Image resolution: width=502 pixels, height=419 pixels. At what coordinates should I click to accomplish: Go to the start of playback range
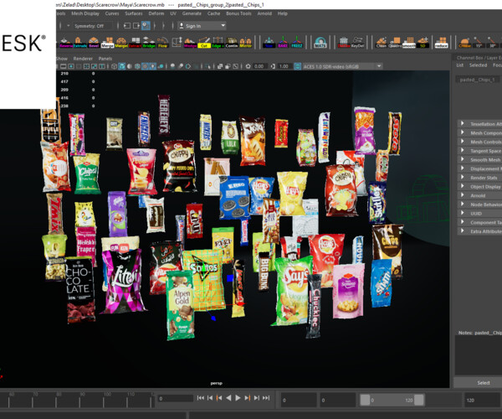pyautogui.click(x=201, y=398)
